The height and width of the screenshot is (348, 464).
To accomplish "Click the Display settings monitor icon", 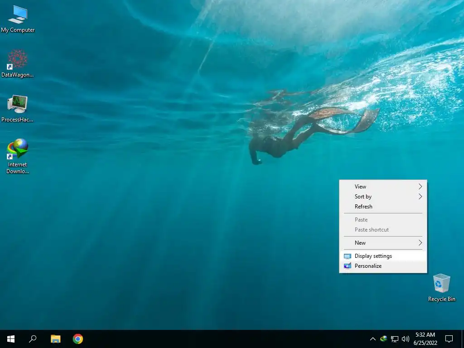I will click(x=348, y=256).
